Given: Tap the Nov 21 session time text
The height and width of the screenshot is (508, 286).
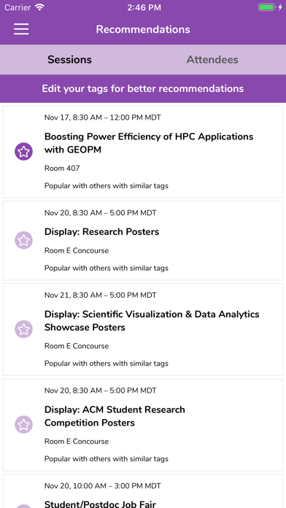Looking at the screenshot, I should 101,295.
